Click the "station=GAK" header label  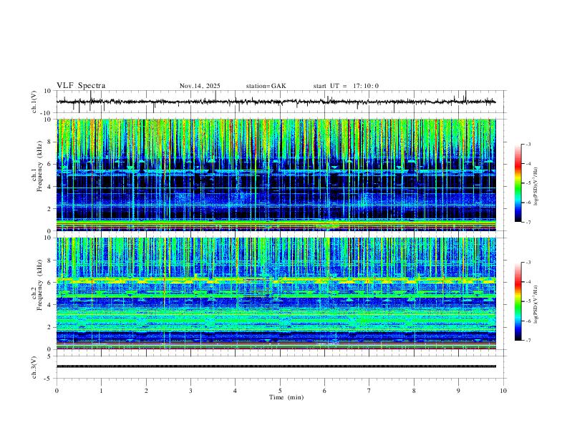point(266,86)
